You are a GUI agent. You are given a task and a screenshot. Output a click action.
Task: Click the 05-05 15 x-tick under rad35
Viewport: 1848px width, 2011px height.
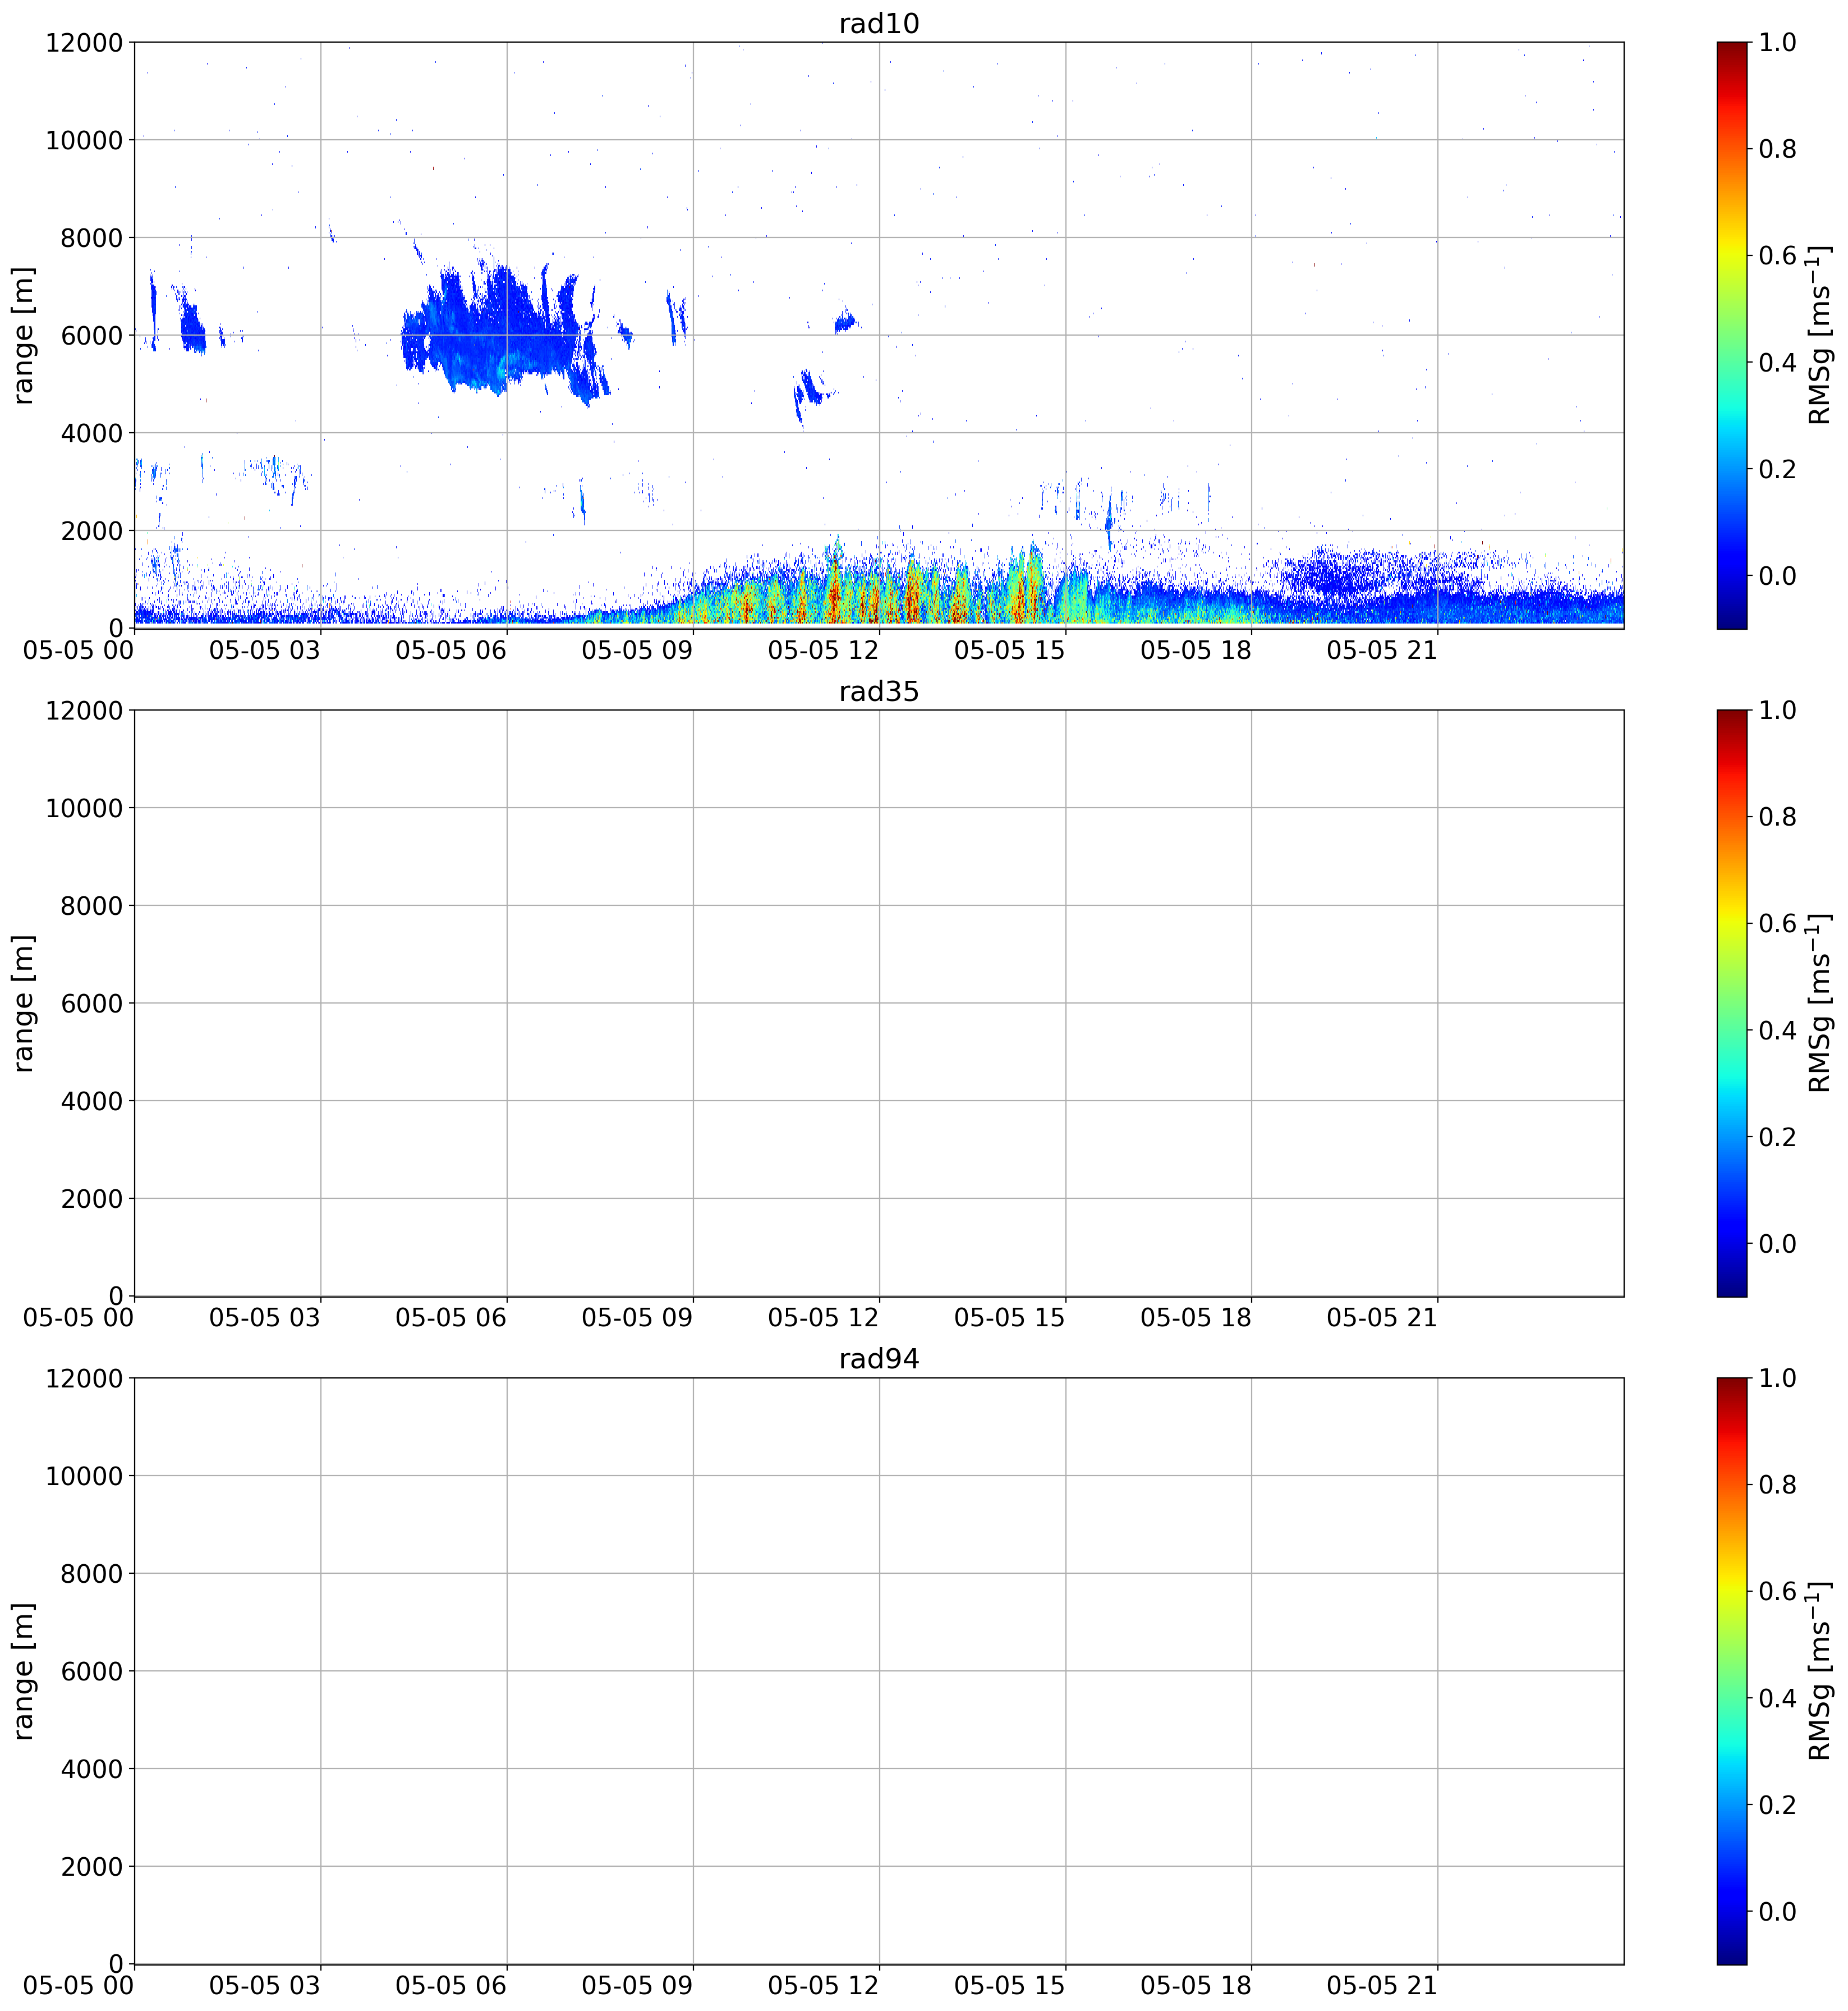coord(1009,1318)
